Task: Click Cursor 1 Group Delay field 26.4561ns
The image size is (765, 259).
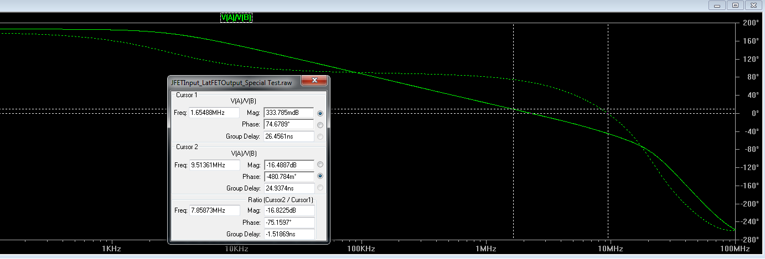Action: [288, 136]
